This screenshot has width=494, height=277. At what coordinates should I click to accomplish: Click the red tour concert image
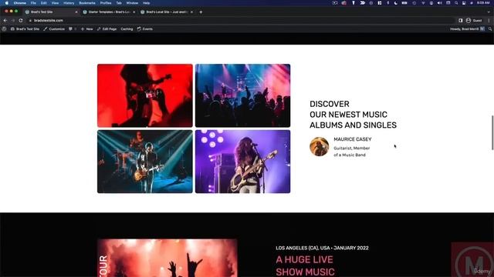(167, 258)
